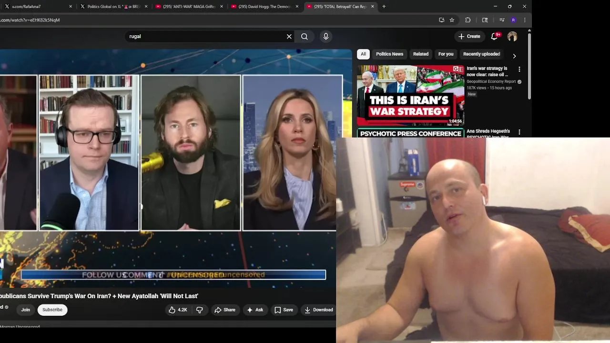The height and width of the screenshot is (343, 610).
Task: Download the video
Action: coord(318,310)
